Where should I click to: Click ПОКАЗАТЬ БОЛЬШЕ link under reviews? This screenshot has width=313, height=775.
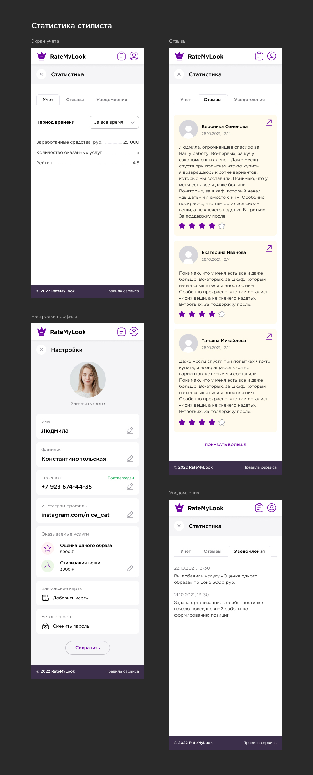pos(225,445)
